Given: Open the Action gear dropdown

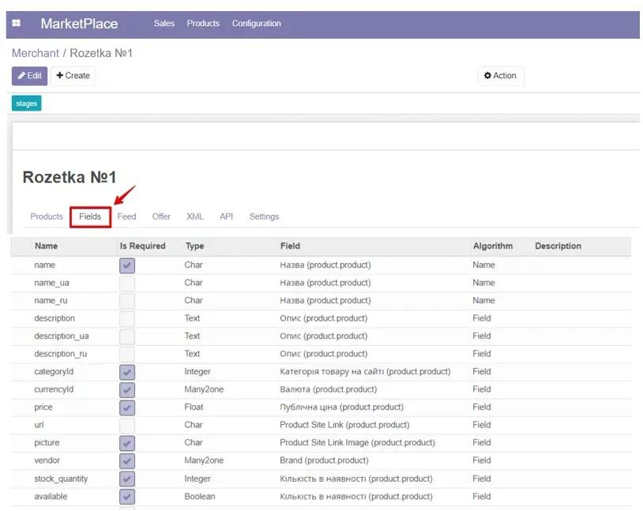Looking at the screenshot, I should pyautogui.click(x=500, y=76).
